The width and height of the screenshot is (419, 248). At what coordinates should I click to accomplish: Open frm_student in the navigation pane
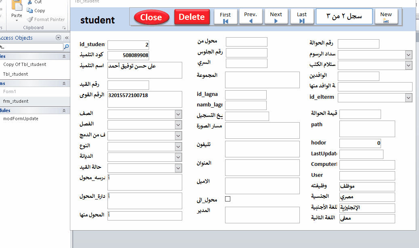coord(16,101)
